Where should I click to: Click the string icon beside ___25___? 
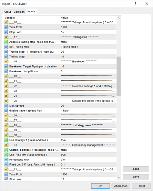6,101
